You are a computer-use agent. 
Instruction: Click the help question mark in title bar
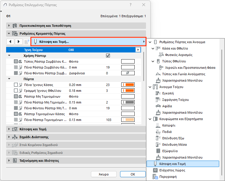(131, 5)
